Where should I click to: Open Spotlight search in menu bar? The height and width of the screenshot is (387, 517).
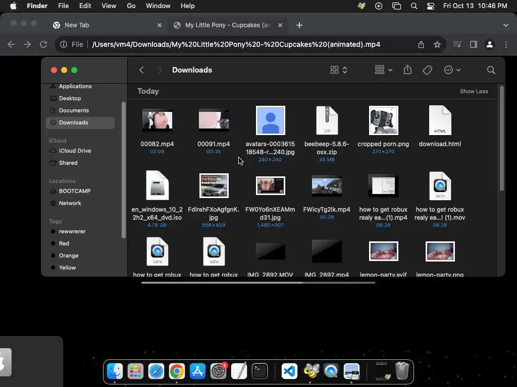point(414,6)
